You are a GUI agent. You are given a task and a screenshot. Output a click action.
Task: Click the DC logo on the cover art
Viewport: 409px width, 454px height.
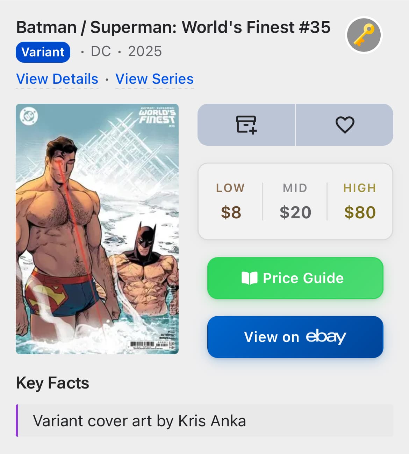29,117
